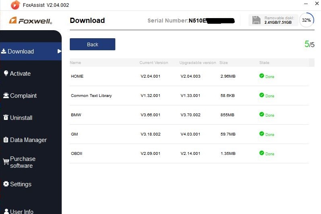Select the Common Text Library row name

91,96
